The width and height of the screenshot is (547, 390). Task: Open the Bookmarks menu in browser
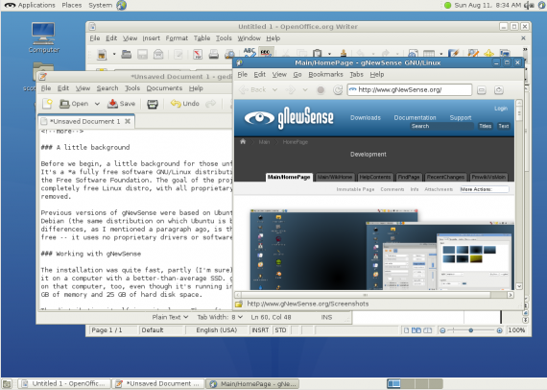(x=325, y=74)
